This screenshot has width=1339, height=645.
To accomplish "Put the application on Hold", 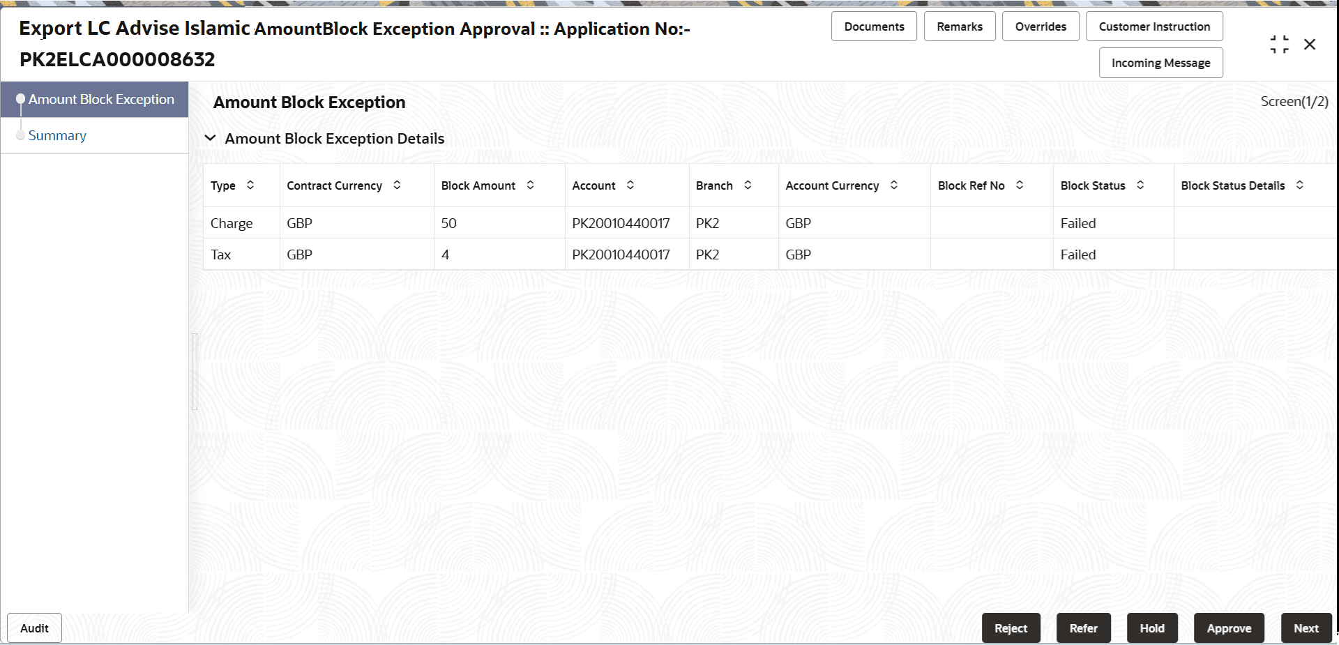I will [x=1152, y=628].
